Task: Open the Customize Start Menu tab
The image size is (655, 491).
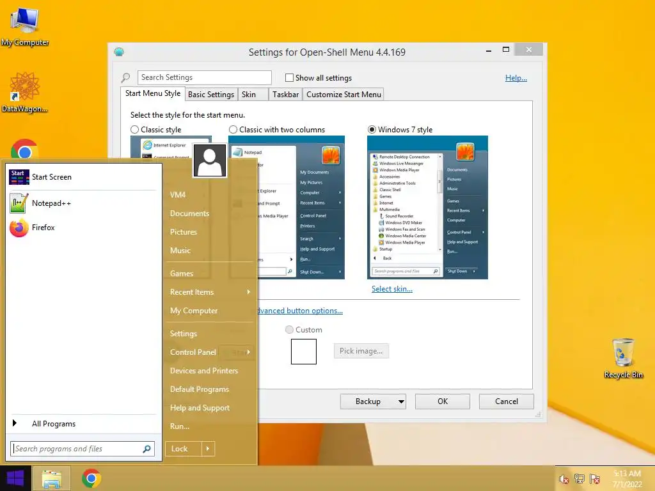Action: [x=343, y=95]
